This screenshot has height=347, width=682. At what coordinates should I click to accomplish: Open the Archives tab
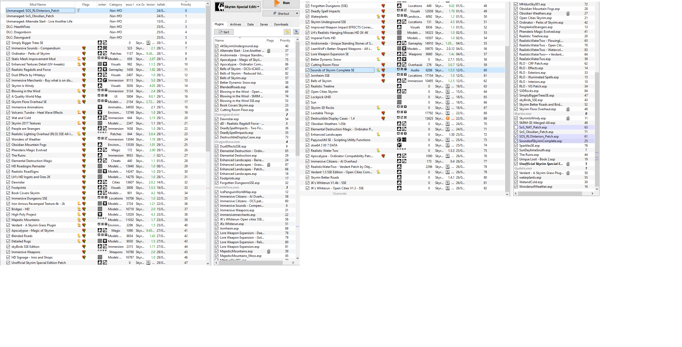tap(236, 24)
